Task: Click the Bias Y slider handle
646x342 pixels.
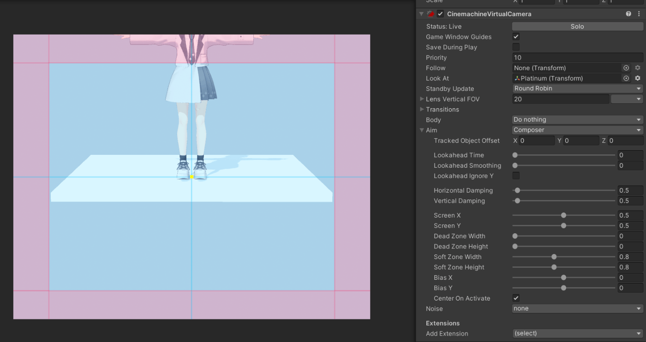Action: 563,288
